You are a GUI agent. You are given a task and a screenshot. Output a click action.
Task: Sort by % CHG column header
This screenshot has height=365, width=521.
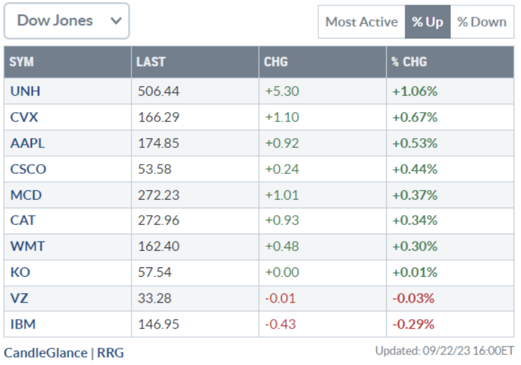tap(409, 62)
